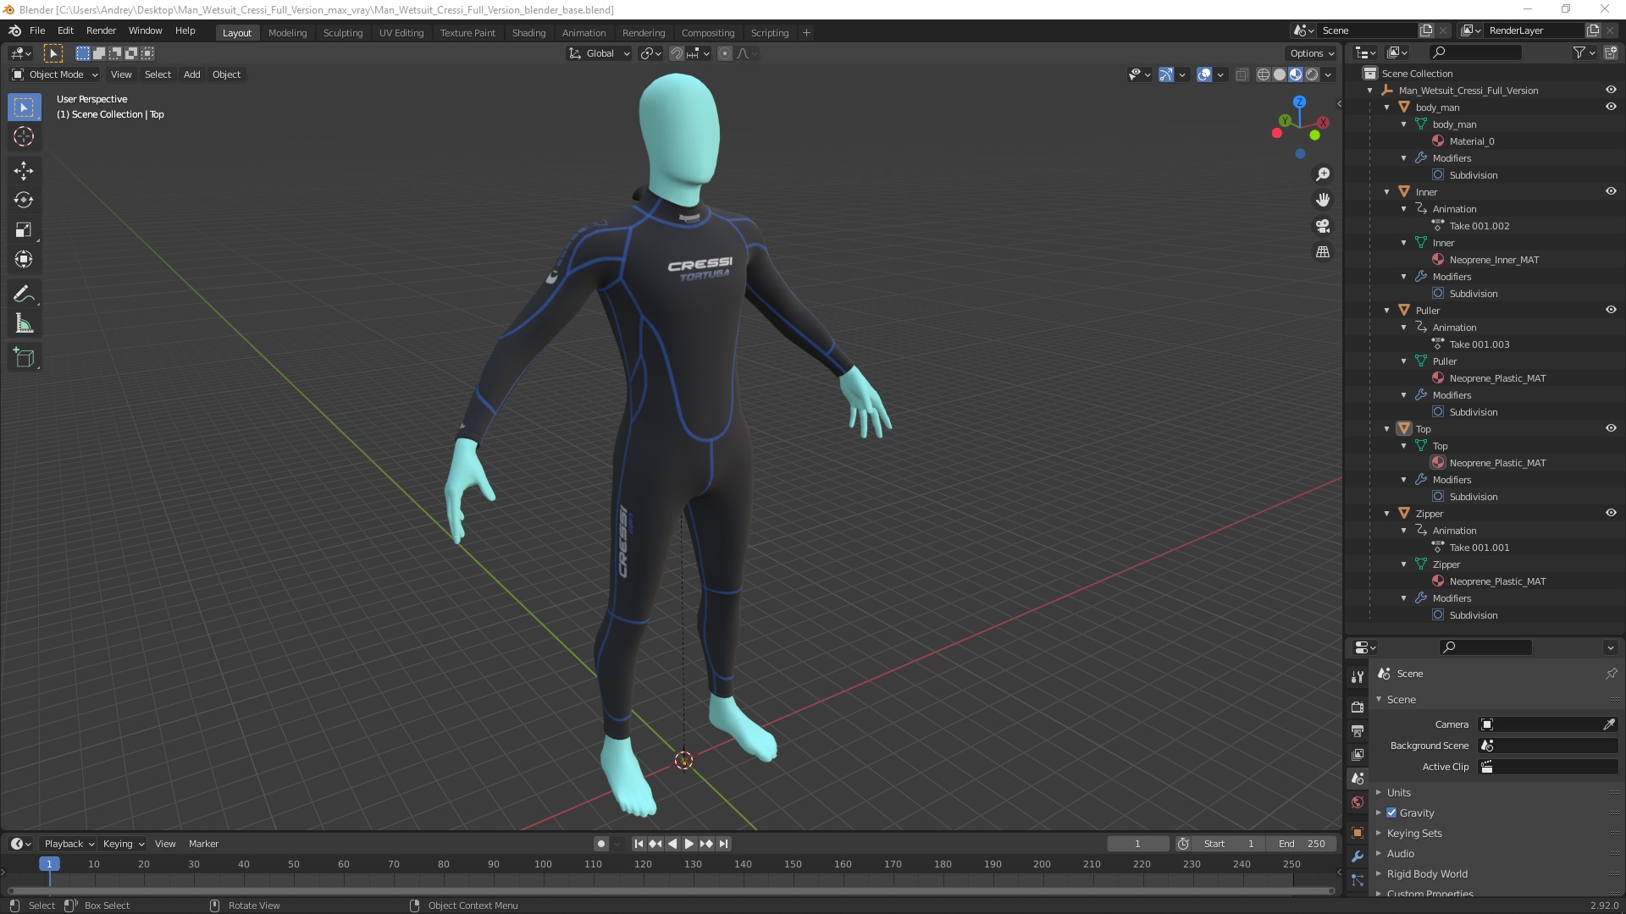Open the Object Mode dropdown
Image resolution: width=1626 pixels, height=914 pixels.
[x=54, y=74]
